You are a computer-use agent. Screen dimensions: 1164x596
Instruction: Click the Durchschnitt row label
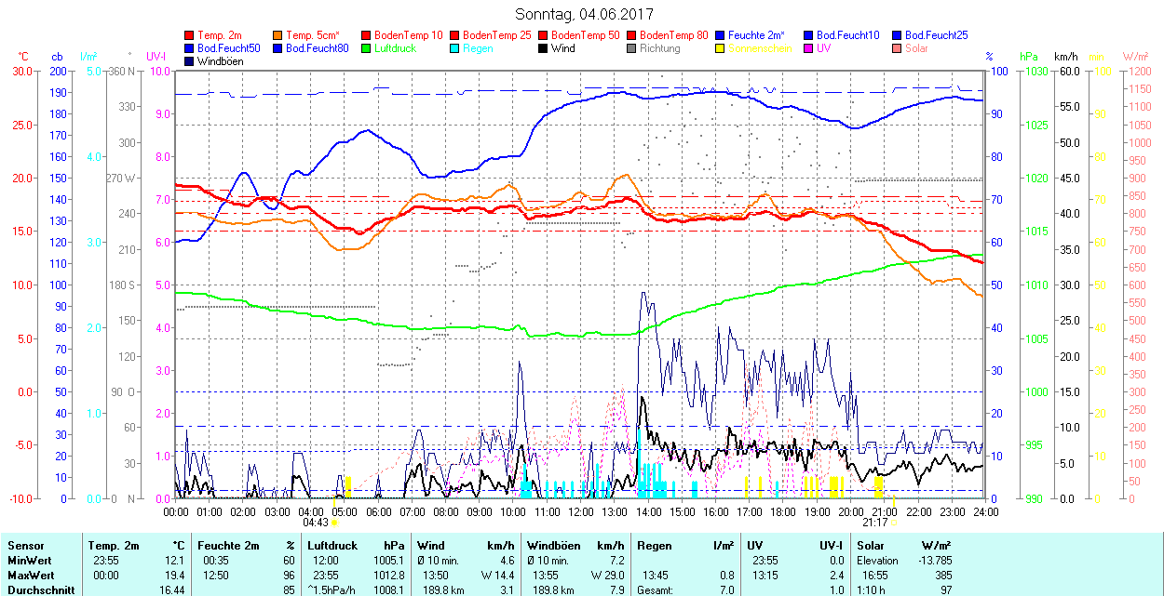(37, 589)
